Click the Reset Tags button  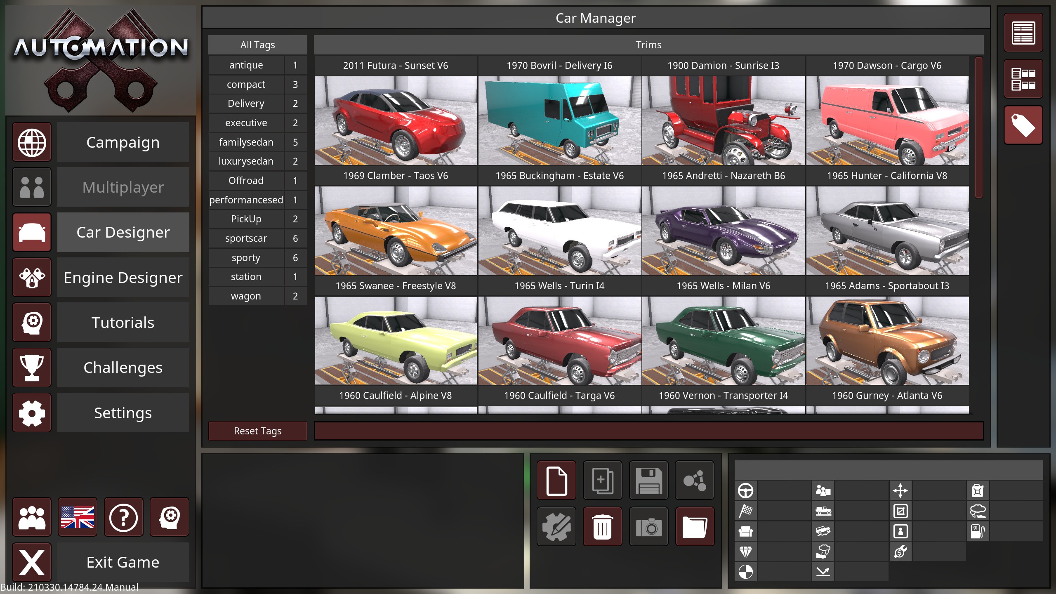tap(257, 431)
